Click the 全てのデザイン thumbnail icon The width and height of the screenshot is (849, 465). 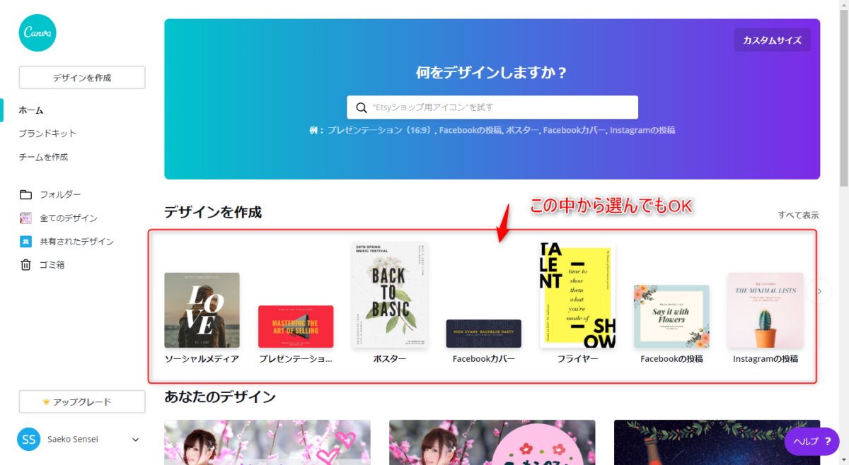pyautogui.click(x=25, y=218)
